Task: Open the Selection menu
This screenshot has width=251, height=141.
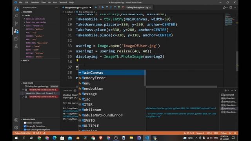Action: pyautogui.click(x=35, y=2)
